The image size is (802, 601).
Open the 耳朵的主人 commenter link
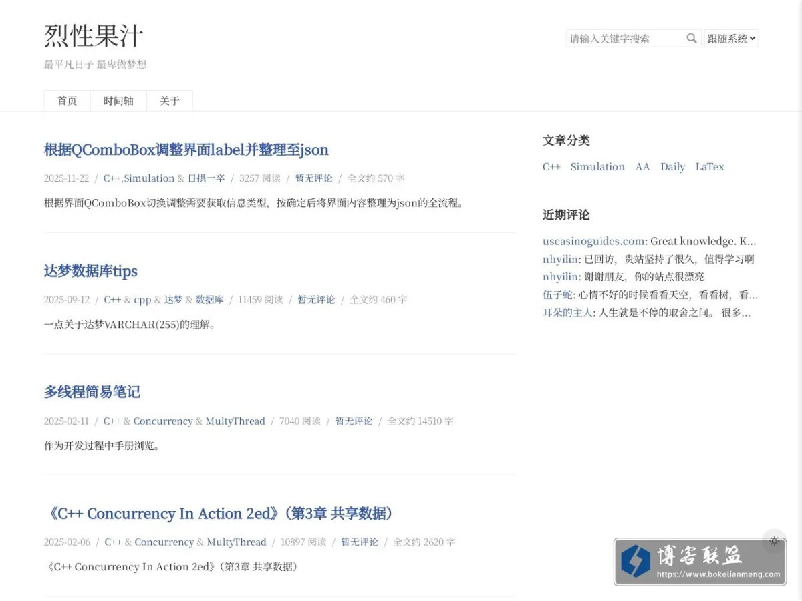(567, 312)
